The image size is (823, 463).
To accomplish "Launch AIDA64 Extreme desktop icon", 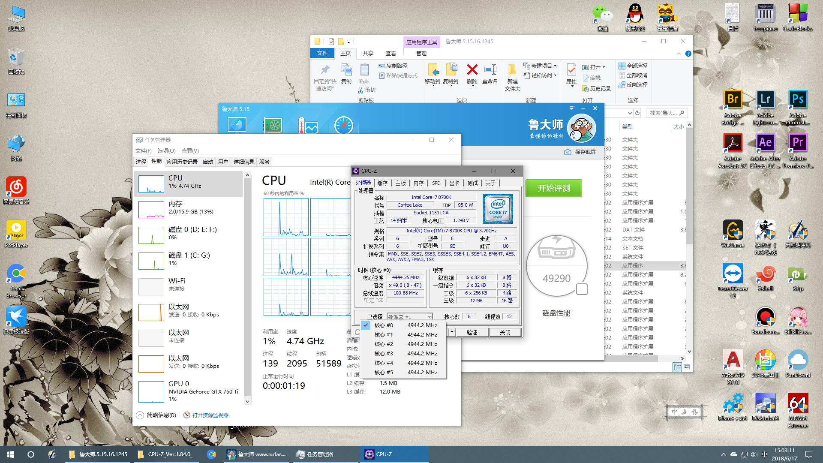I will point(798,411).
